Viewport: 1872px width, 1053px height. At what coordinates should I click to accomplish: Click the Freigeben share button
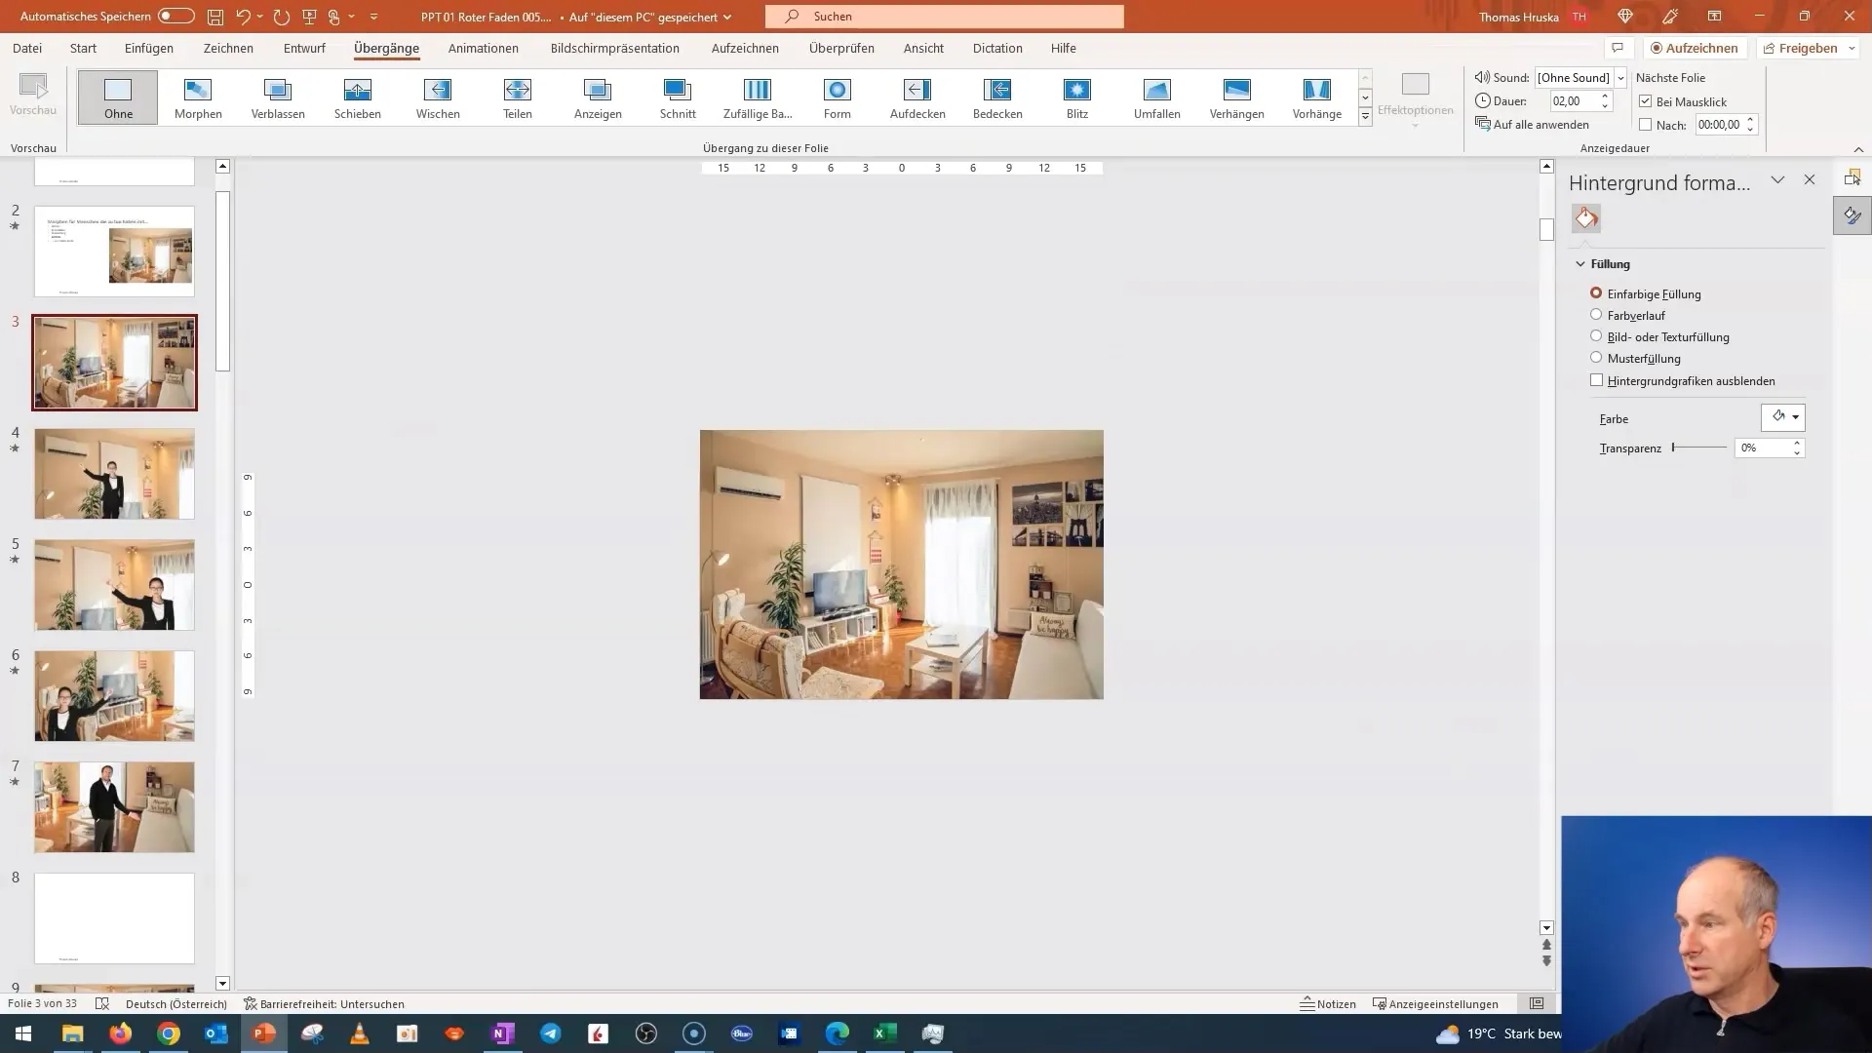point(1800,48)
